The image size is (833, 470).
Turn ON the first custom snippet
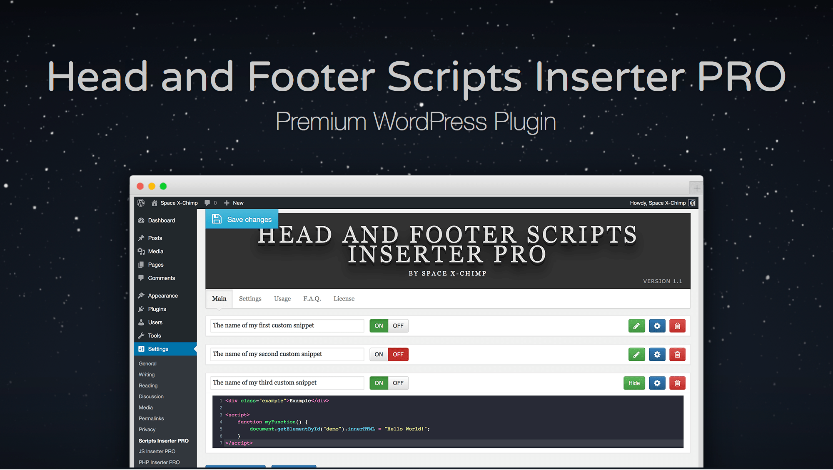click(x=379, y=326)
